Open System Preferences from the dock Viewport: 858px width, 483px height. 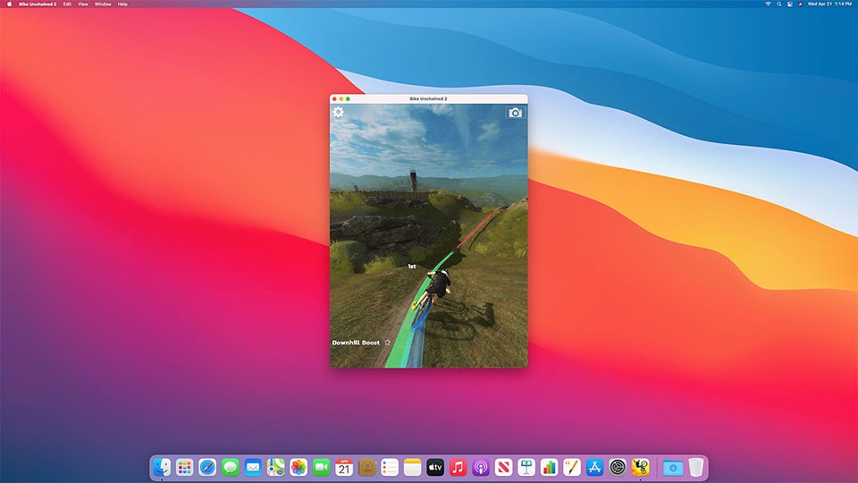(x=618, y=467)
